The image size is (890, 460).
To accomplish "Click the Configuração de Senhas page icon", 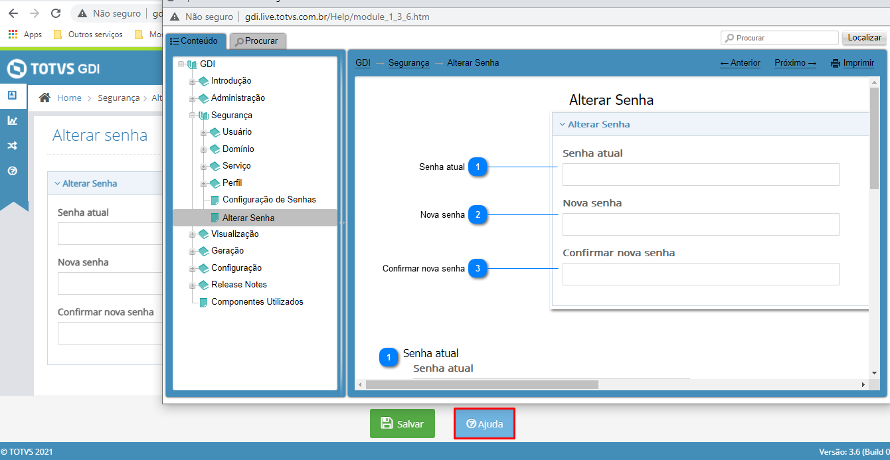I will pyautogui.click(x=215, y=200).
